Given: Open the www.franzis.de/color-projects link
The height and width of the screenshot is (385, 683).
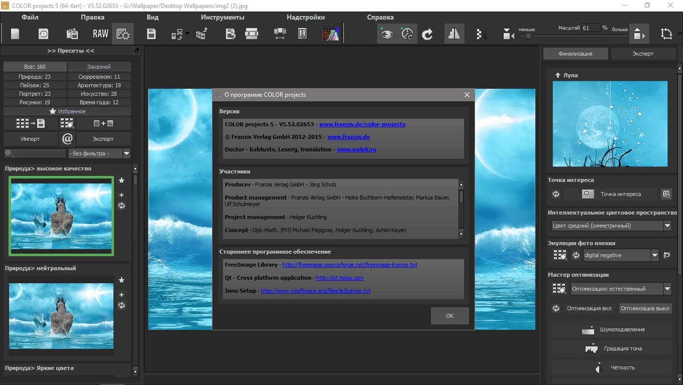Looking at the screenshot, I should (x=362, y=124).
